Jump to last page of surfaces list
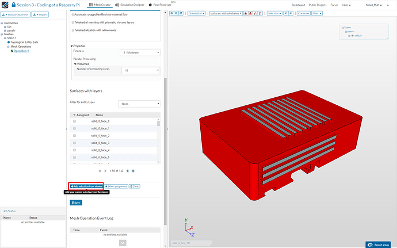The width and height of the screenshot is (397, 248). (x=134, y=171)
